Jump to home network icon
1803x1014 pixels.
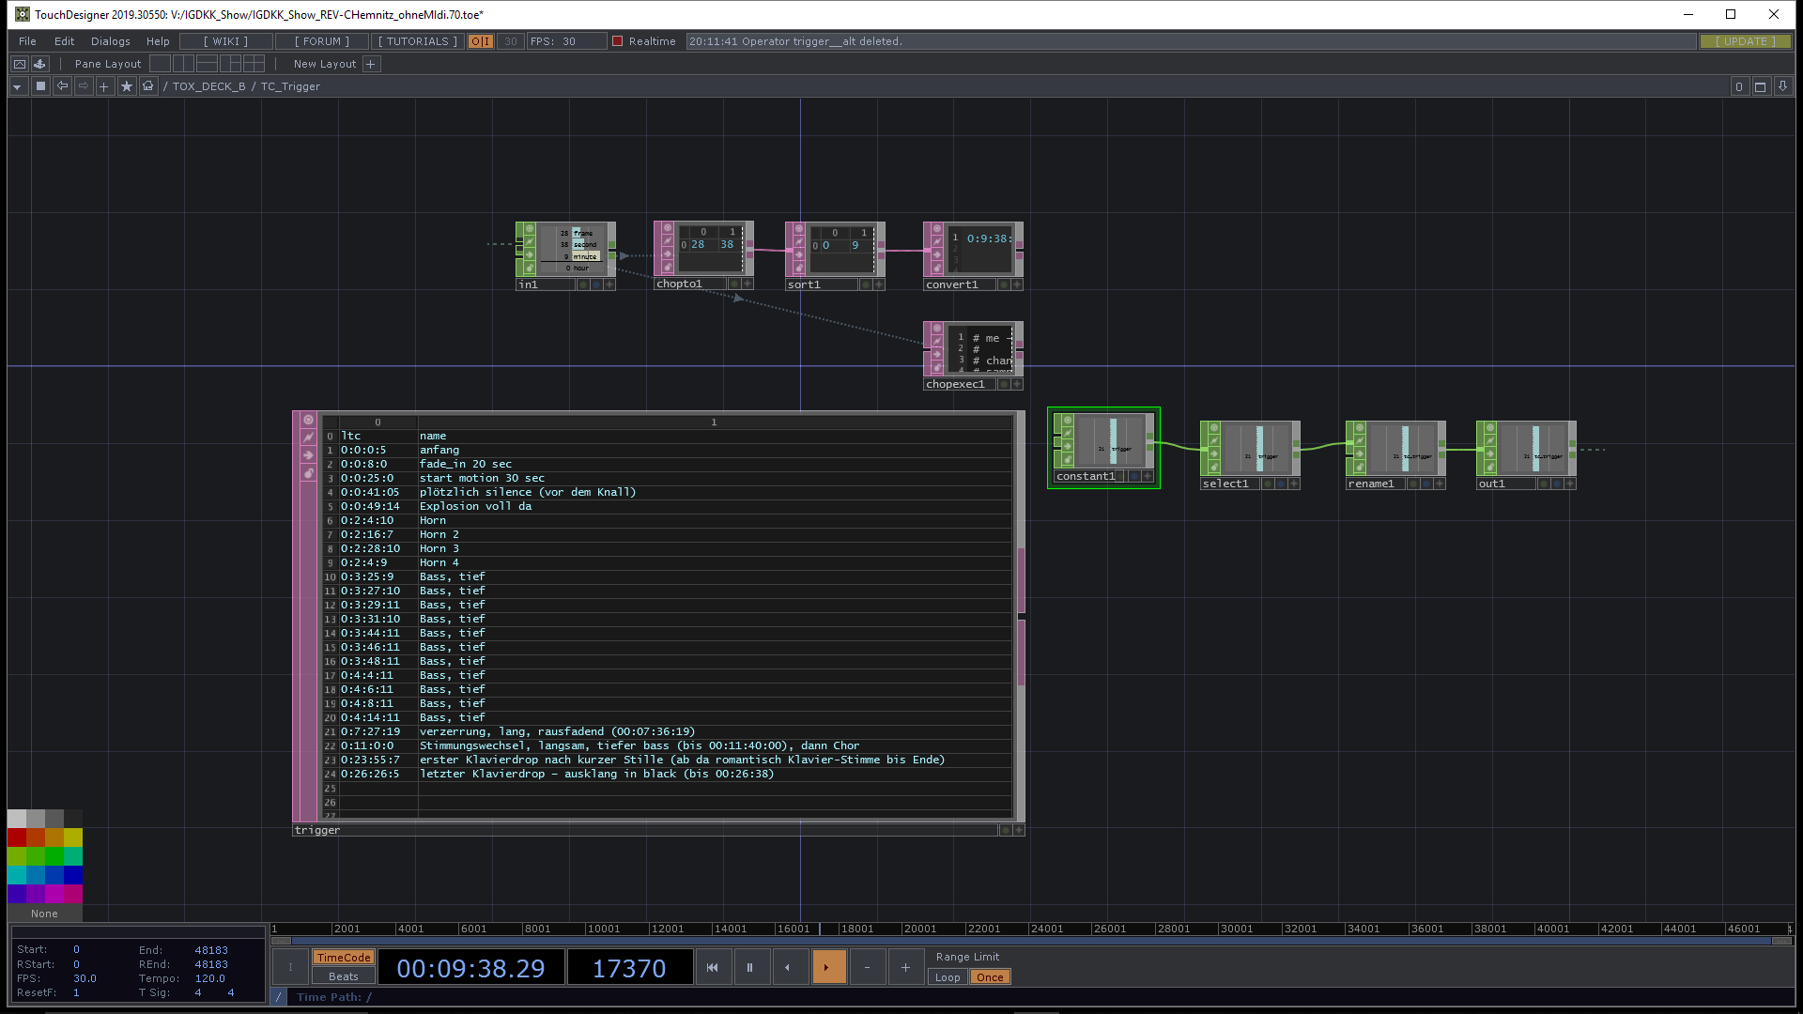[x=148, y=86]
